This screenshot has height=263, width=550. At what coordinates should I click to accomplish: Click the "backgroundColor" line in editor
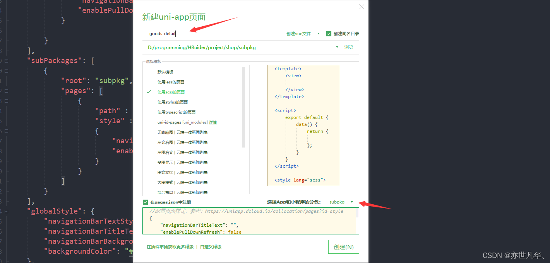click(x=88, y=251)
